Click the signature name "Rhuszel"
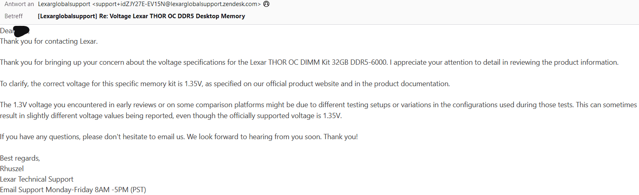The width and height of the screenshot is (639, 195). point(12,169)
